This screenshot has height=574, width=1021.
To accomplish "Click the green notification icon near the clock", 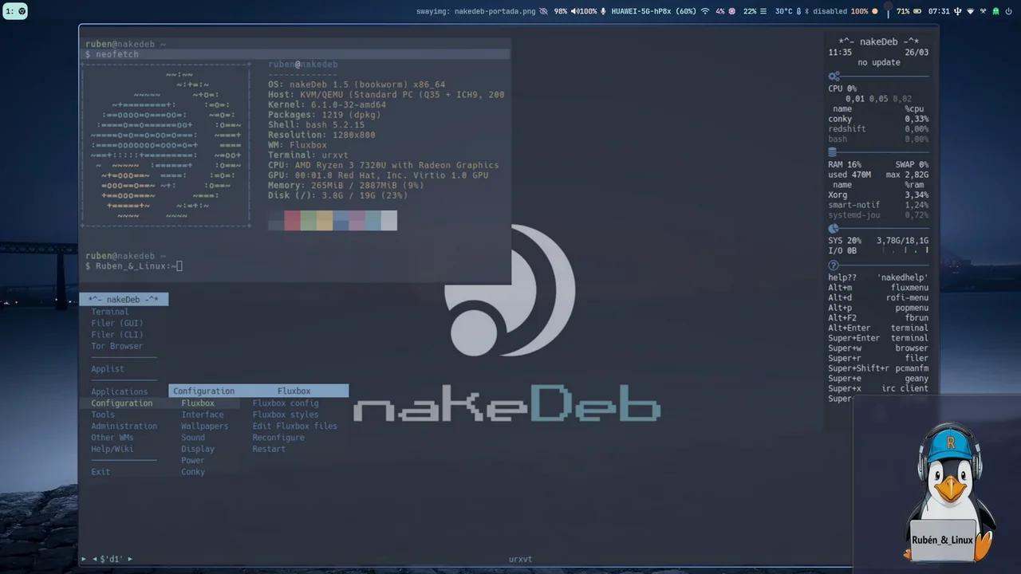I will tap(995, 10).
